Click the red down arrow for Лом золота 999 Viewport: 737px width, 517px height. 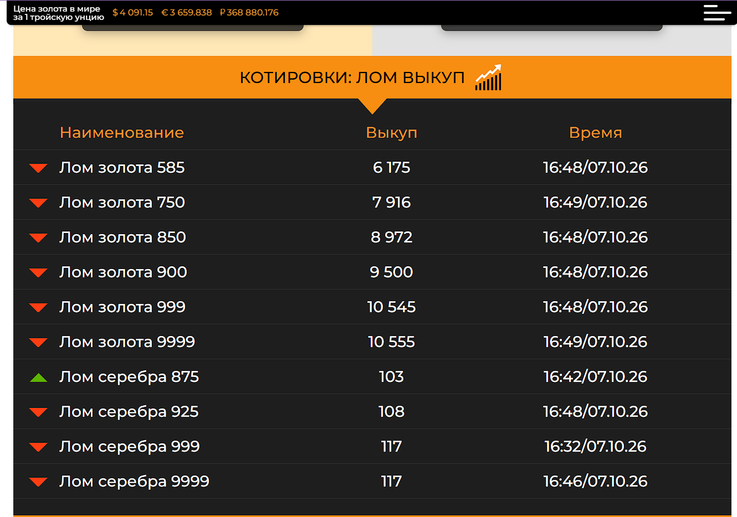click(x=38, y=307)
